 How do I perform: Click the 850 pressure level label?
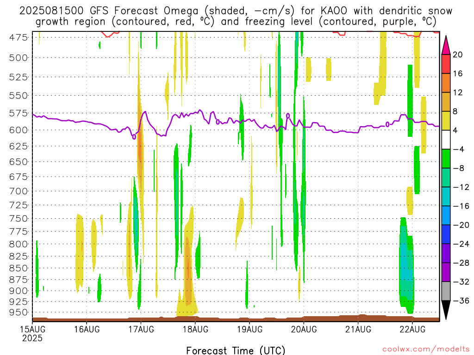(x=19, y=268)
